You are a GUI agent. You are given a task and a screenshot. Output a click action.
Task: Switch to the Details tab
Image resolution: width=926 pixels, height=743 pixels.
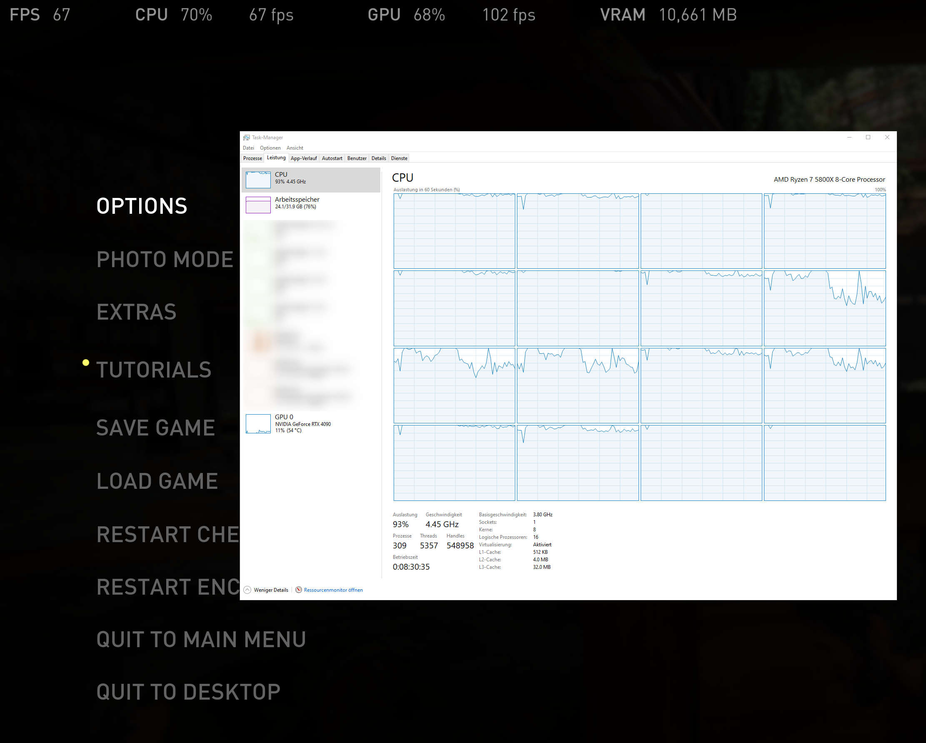click(x=378, y=158)
